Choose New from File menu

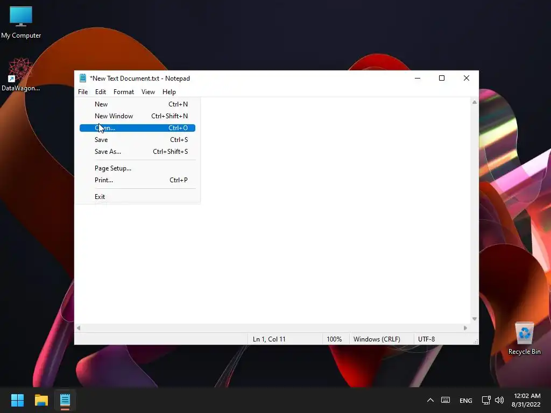click(x=137, y=104)
